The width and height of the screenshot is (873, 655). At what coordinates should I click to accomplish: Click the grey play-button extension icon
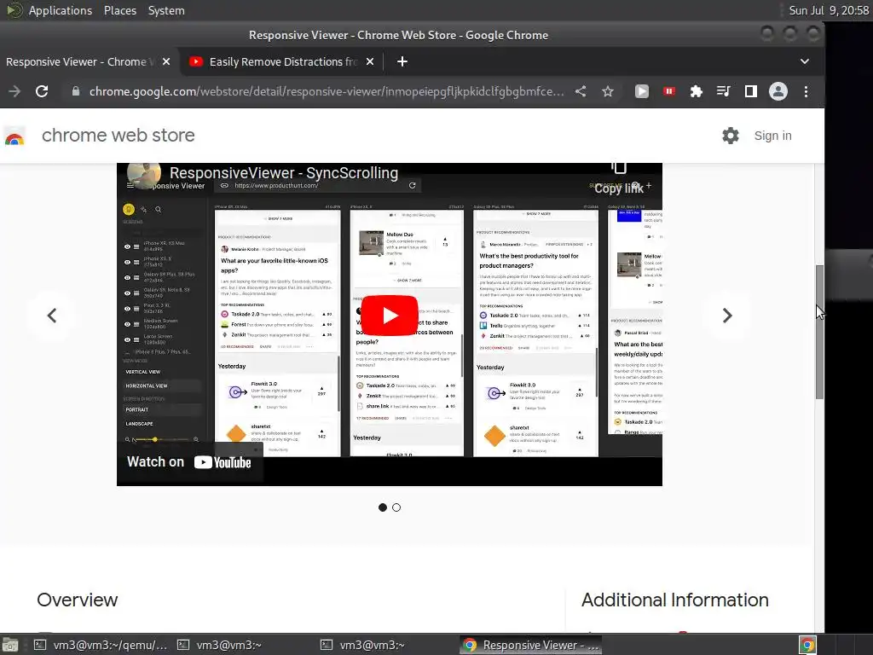point(641,91)
